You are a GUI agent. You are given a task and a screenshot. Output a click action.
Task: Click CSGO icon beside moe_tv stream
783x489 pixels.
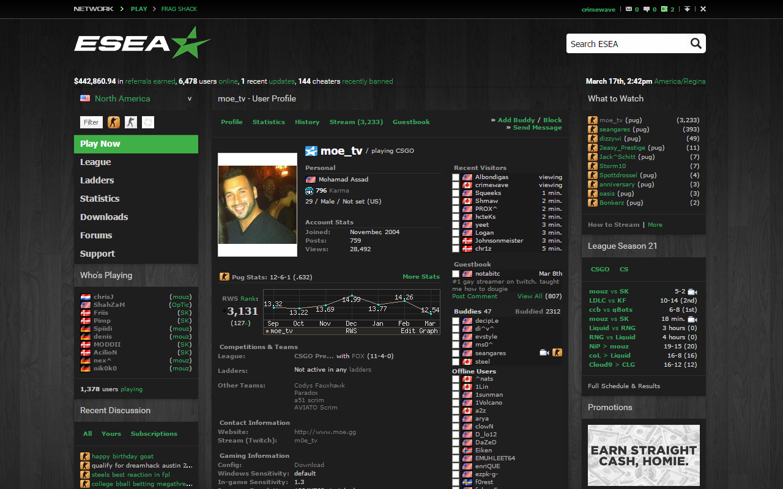point(593,120)
